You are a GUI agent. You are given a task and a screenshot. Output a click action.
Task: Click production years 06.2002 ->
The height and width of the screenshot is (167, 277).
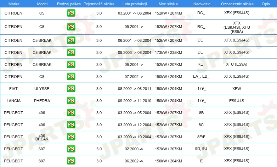coord(134,161)
